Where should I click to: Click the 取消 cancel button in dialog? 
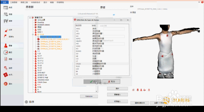111,82
